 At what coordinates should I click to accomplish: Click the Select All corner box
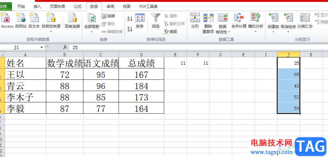[2, 55]
